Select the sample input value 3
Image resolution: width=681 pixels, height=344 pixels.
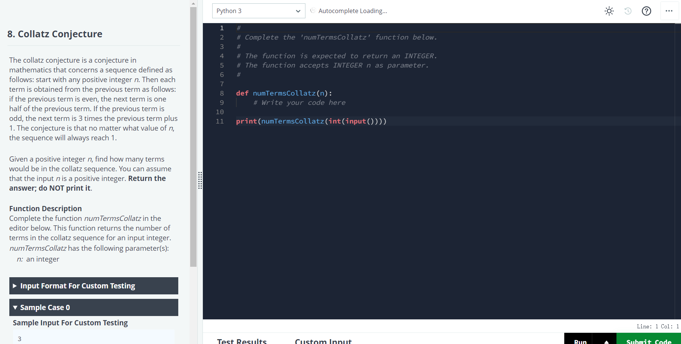[x=19, y=338]
